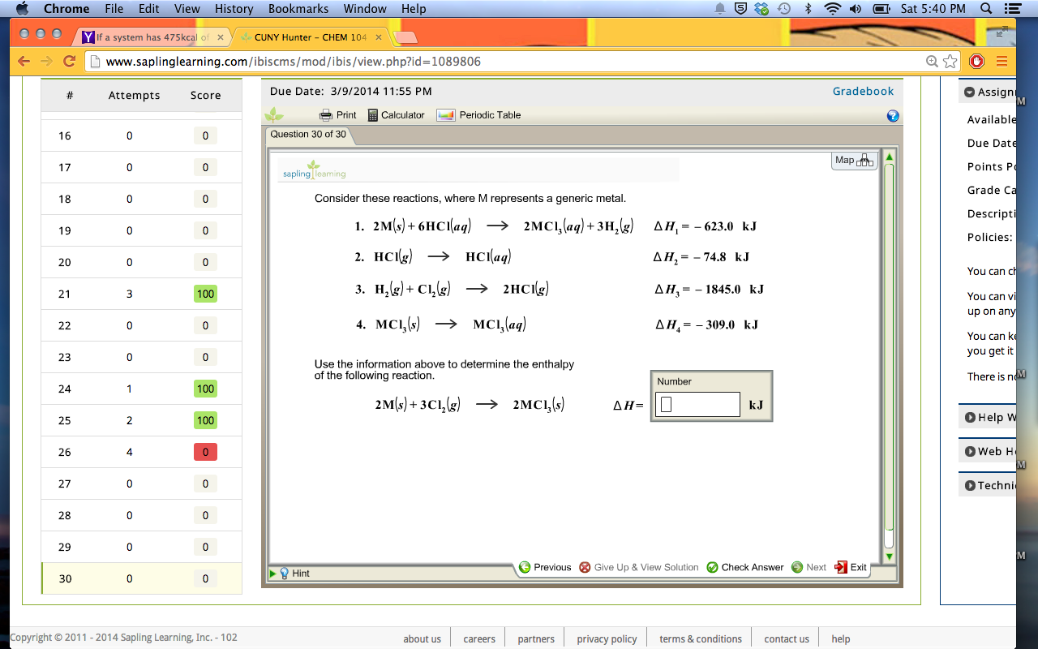The width and height of the screenshot is (1038, 649).
Task: Go to the Previous question
Action: 545,567
